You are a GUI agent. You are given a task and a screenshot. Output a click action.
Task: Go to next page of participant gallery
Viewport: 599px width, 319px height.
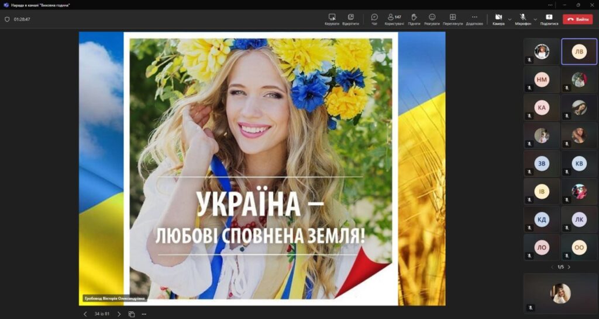coord(569,267)
